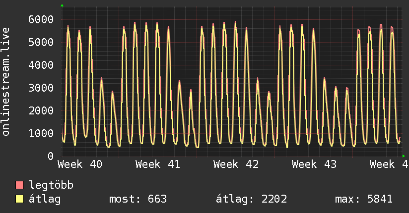Click the 6000 y-axis value
409x213 pixels.
pos(41,19)
